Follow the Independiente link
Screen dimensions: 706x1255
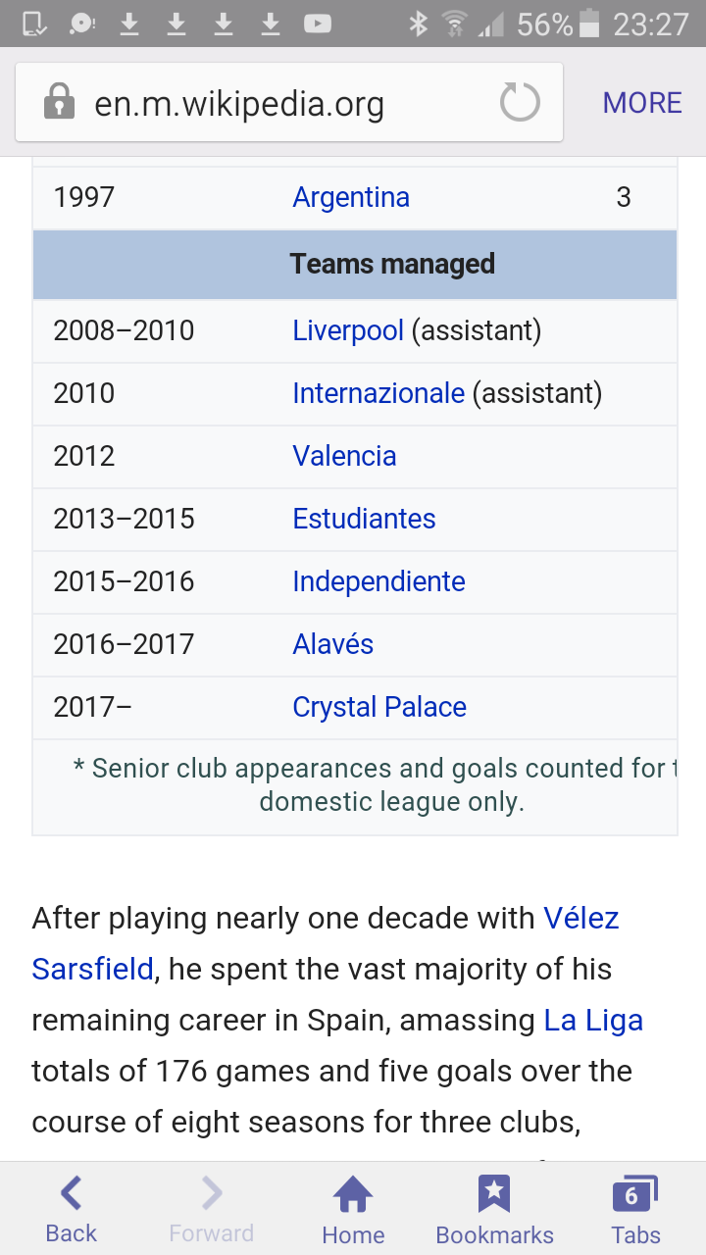tap(378, 581)
